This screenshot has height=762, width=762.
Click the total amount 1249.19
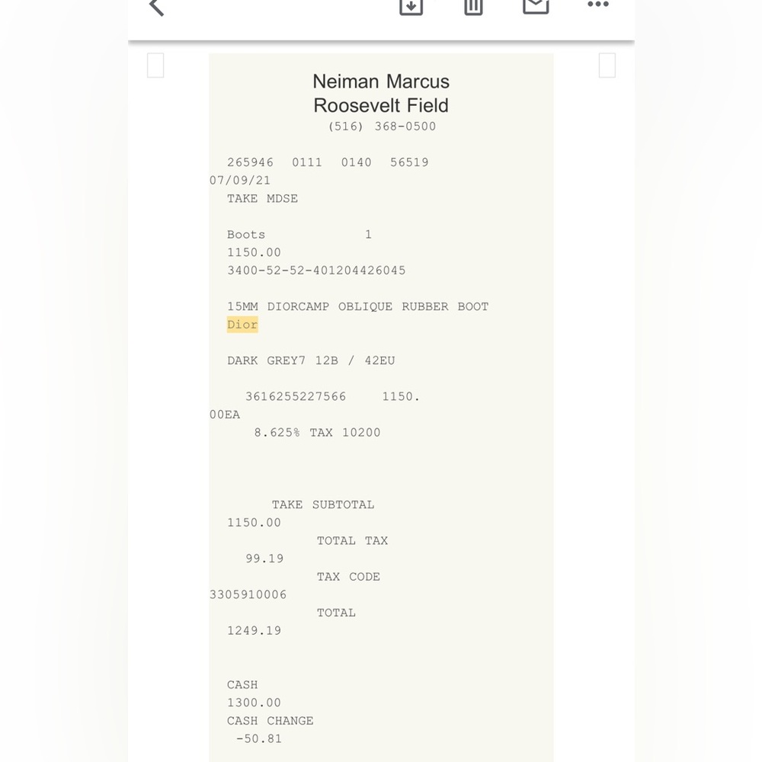coord(254,631)
